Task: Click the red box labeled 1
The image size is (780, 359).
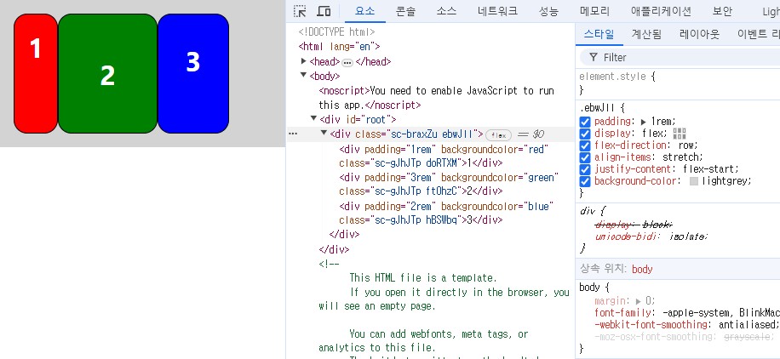Action: (x=36, y=74)
